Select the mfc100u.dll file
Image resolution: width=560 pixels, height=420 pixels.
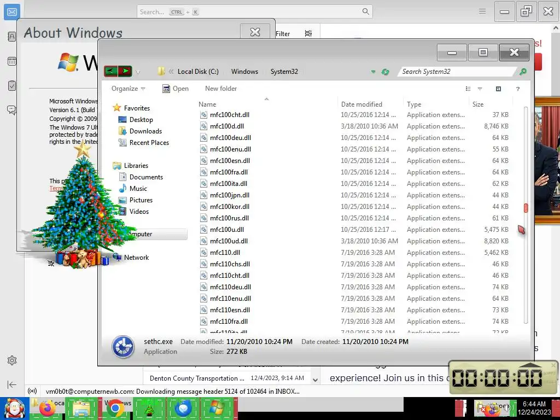click(x=227, y=229)
